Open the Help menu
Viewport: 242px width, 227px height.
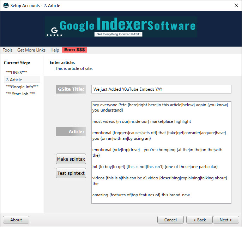tap(55, 50)
